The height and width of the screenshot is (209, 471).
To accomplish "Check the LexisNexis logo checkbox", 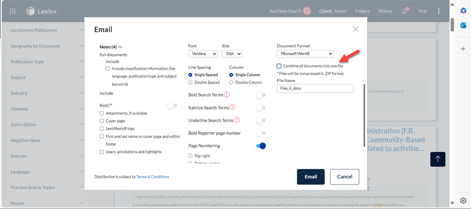I will click(x=101, y=128).
